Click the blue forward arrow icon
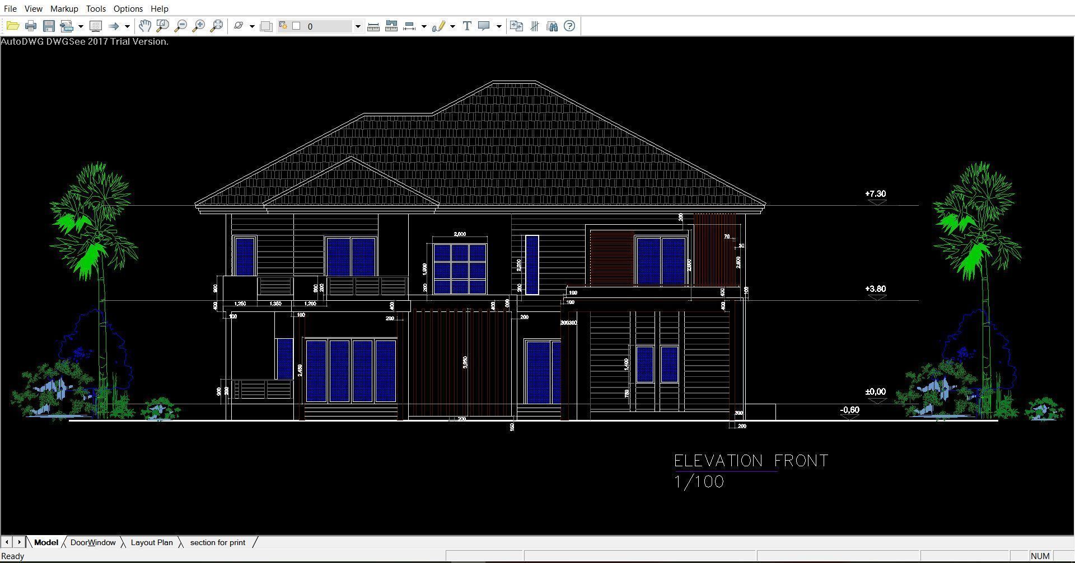This screenshot has height=563, width=1075. click(114, 26)
